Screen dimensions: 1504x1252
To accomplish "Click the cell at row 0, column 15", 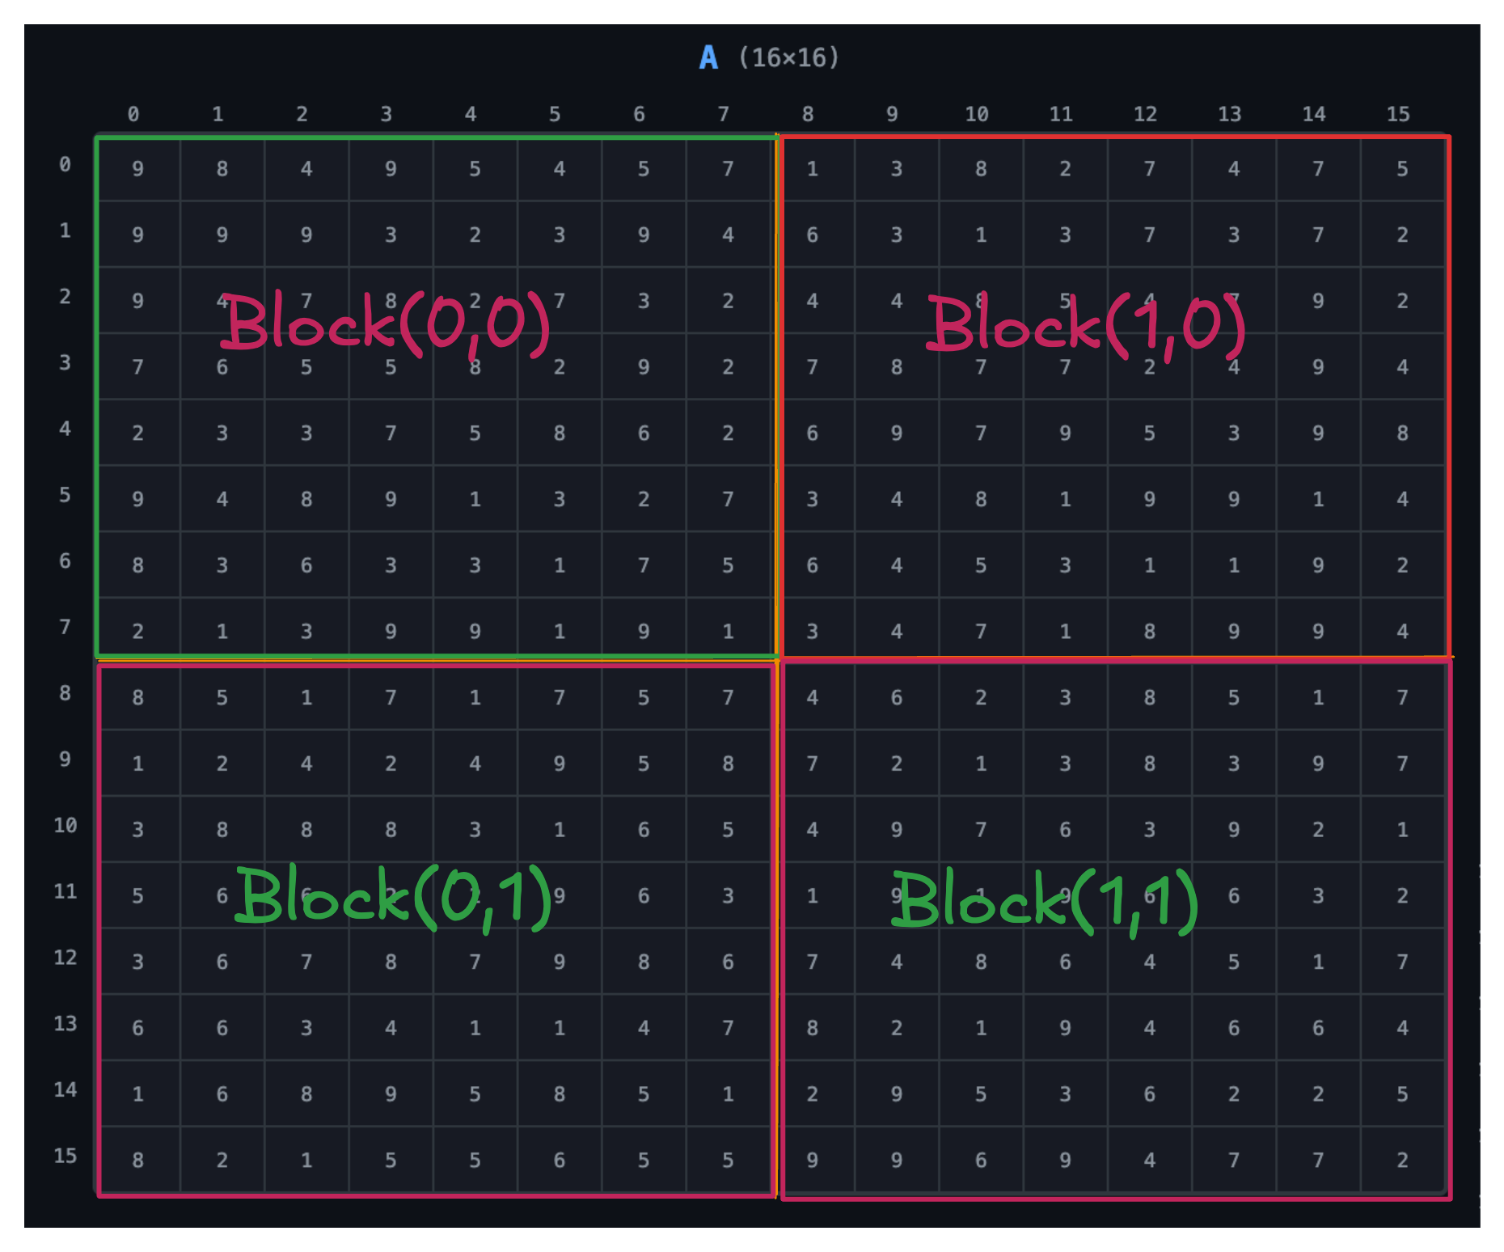I will coord(1402,169).
